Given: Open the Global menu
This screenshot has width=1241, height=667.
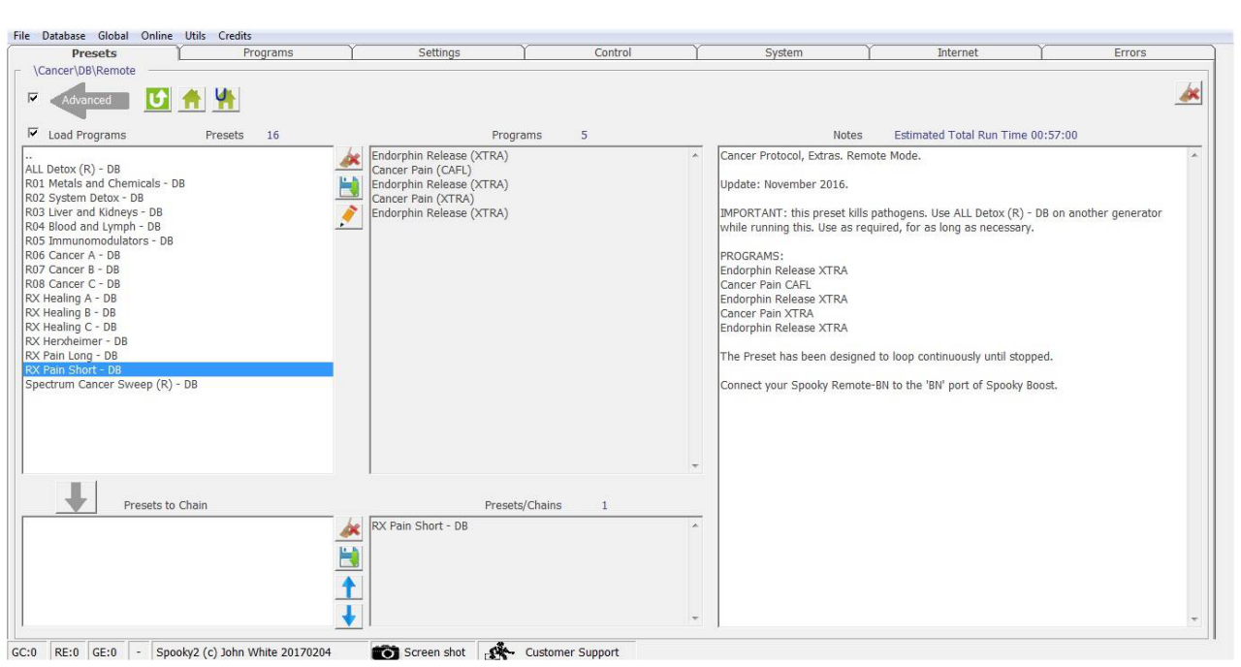Looking at the screenshot, I should tap(113, 37).
